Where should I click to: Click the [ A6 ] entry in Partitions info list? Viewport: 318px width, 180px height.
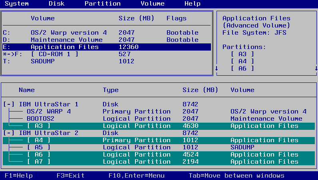pos(242,68)
